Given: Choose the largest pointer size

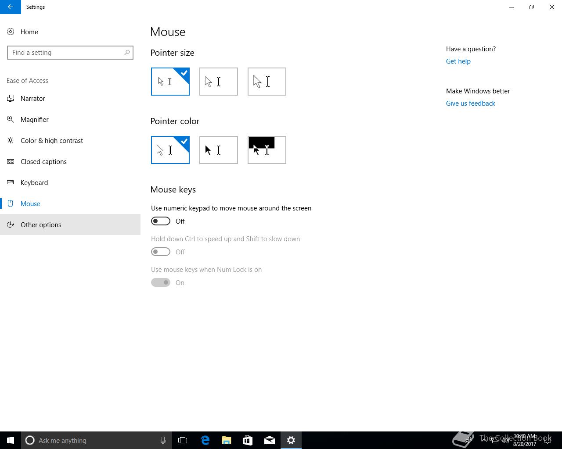Looking at the screenshot, I should (x=267, y=82).
